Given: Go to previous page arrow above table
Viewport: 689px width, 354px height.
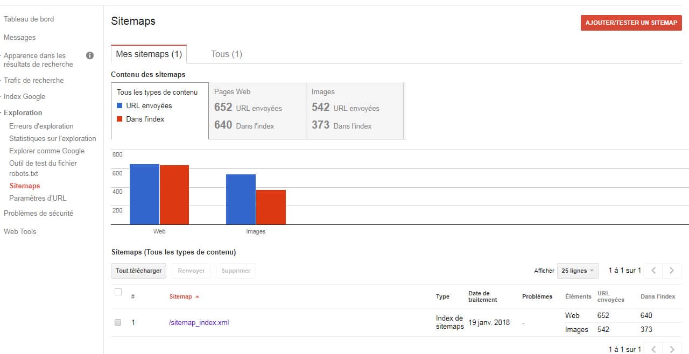Looking at the screenshot, I should click(653, 271).
